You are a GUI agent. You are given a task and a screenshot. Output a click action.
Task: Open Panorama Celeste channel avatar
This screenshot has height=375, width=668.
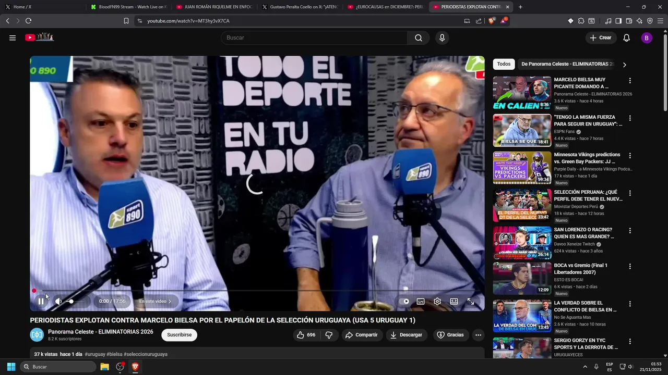click(x=37, y=335)
